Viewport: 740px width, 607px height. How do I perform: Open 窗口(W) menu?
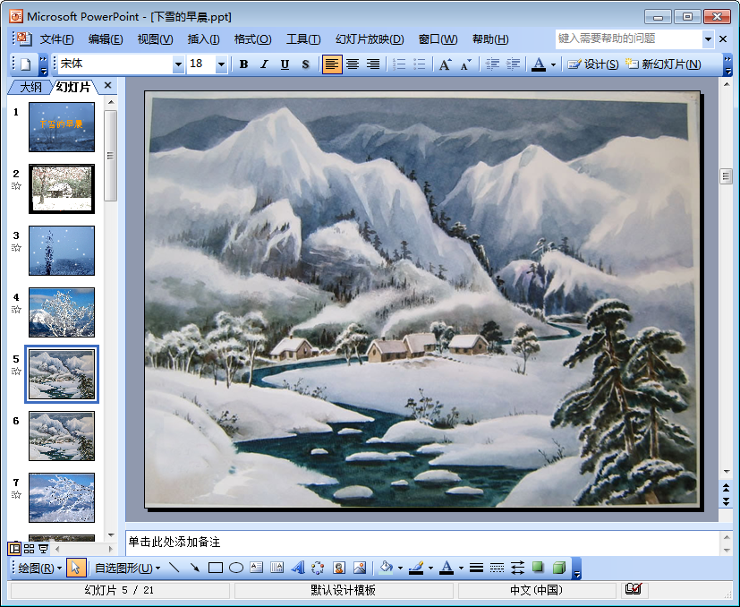coord(438,39)
